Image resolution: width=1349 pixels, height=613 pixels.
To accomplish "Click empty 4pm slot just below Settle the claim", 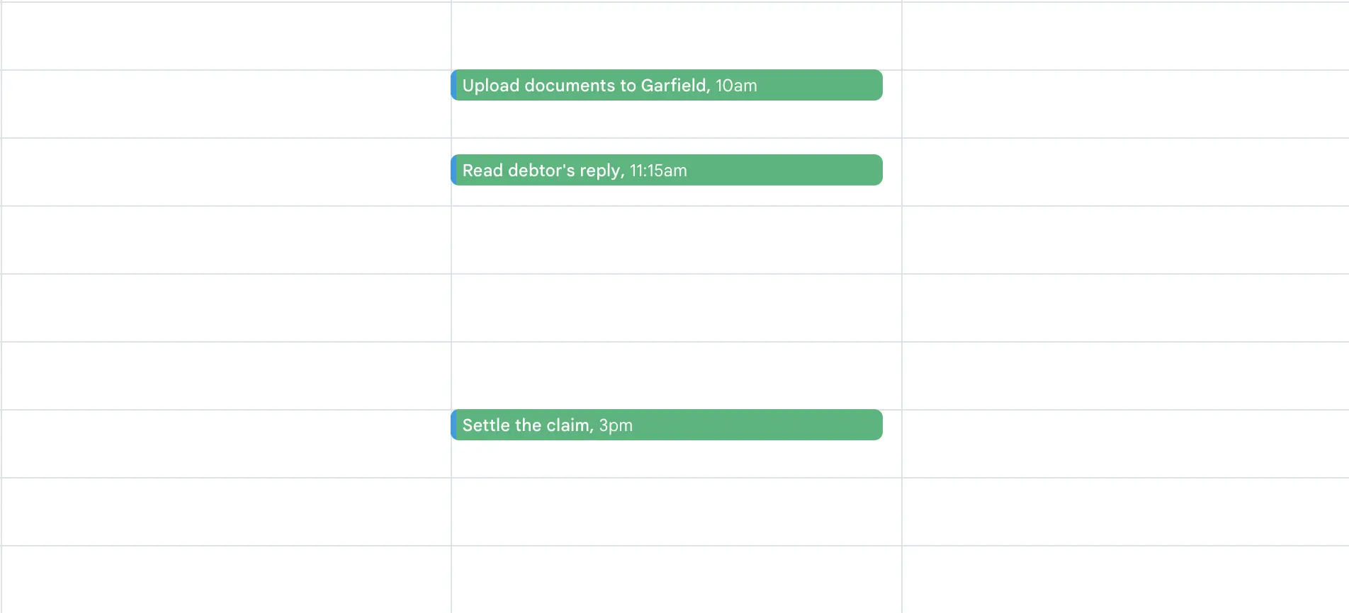I will [x=676, y=511].
